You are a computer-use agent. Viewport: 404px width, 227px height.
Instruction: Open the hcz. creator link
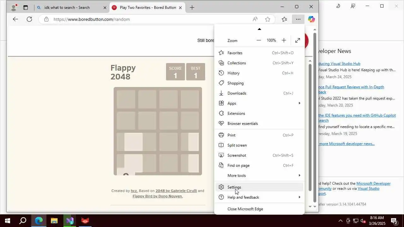pyautogui.click(x=134, y=191)
